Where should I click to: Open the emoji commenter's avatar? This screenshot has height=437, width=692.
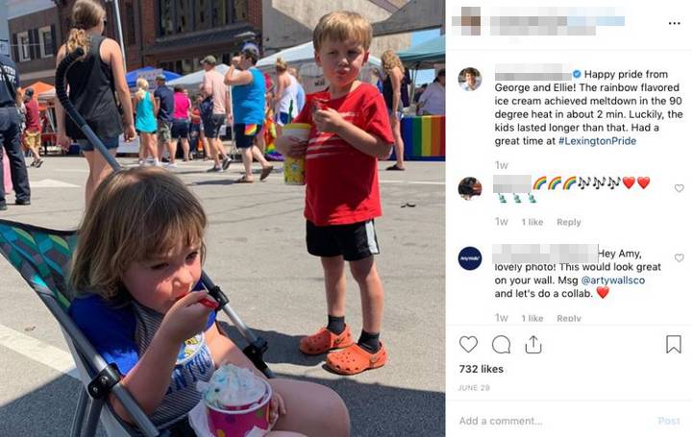[x=470, y=188]
